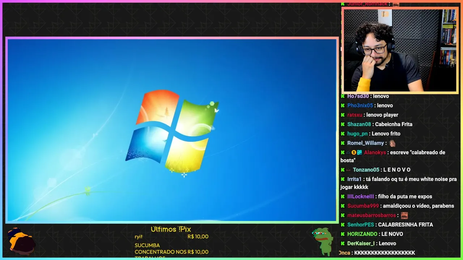Click the green K badge beside SenhorPES
This screenshot has height=260, width=463.
tap(343, 225)
